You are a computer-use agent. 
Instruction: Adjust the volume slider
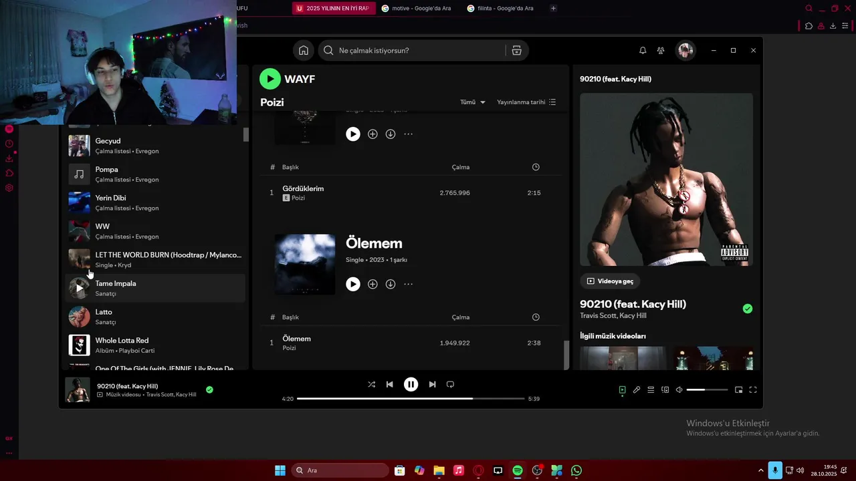click(707, 389)
